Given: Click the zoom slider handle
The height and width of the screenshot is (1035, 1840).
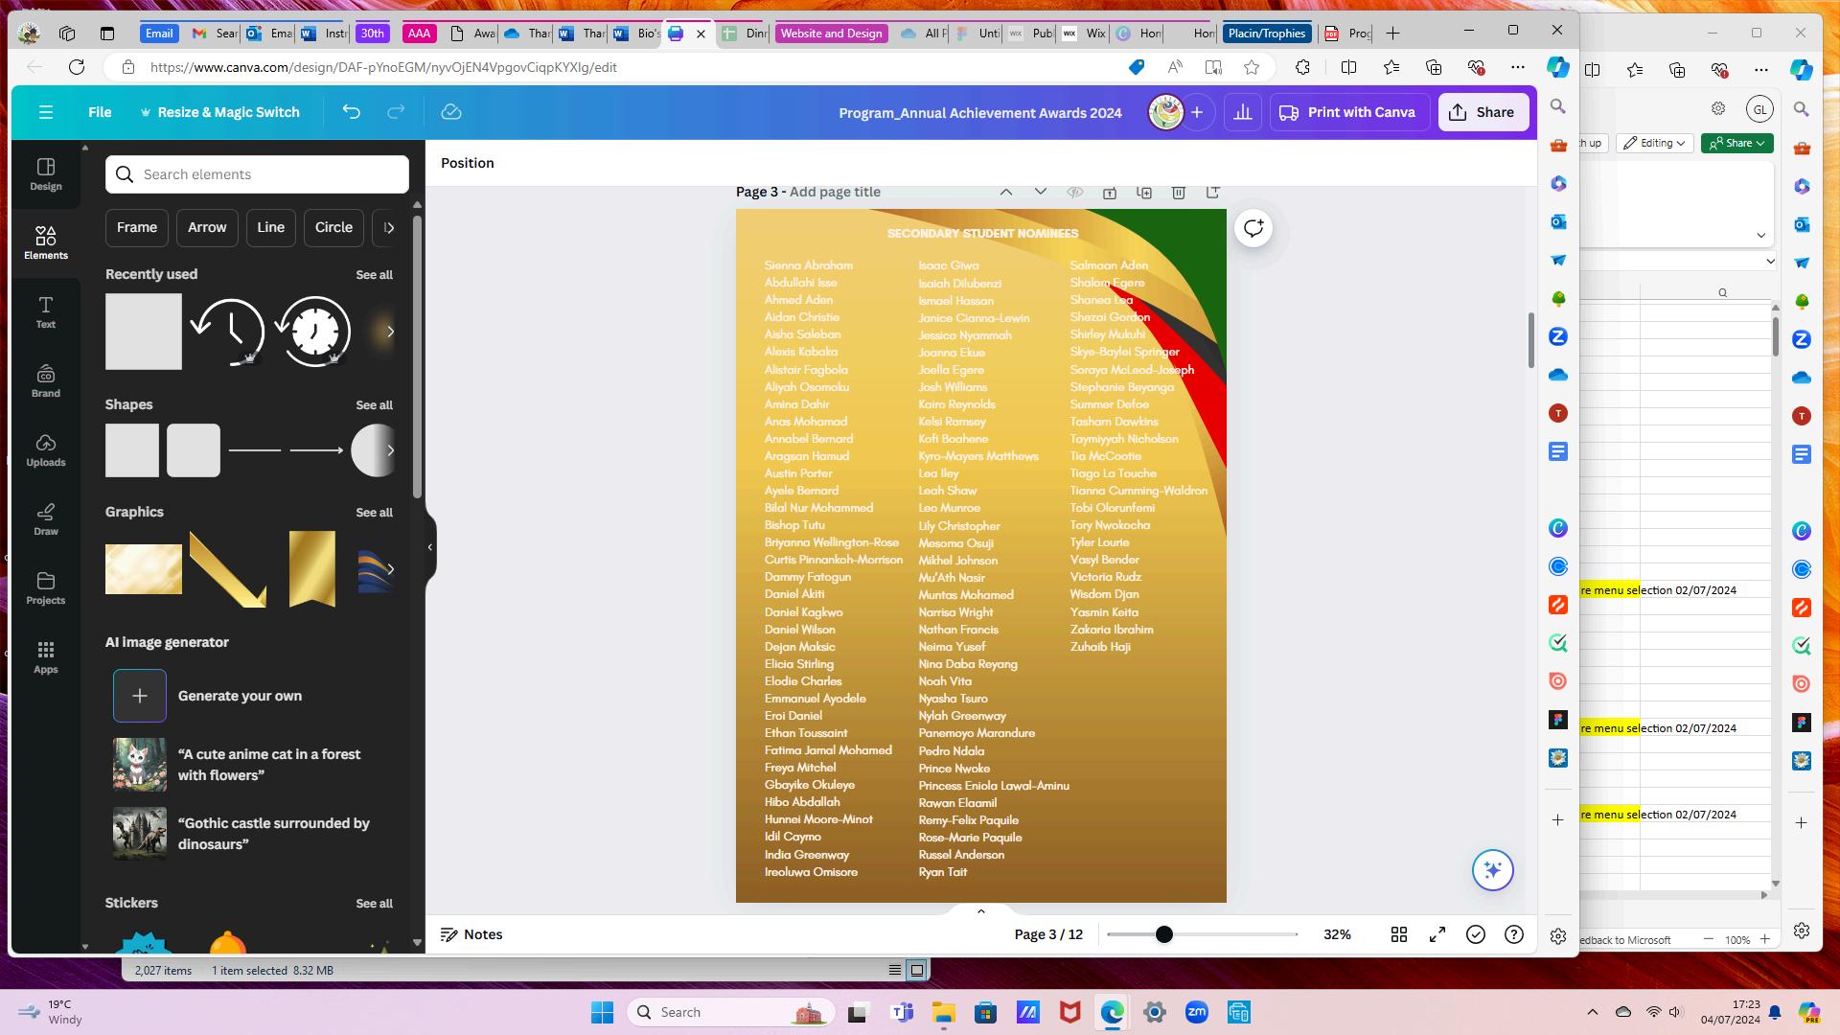Looking at the screenshot, I should pyautogui.click(x=1164, y=934).
